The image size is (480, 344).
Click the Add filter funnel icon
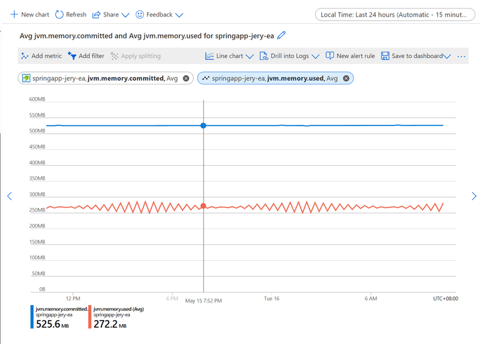pyautogui.click(x=72, y=56)
